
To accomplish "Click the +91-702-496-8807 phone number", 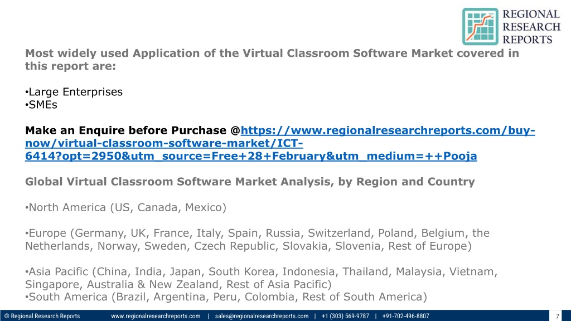I will tap(406, 316).
